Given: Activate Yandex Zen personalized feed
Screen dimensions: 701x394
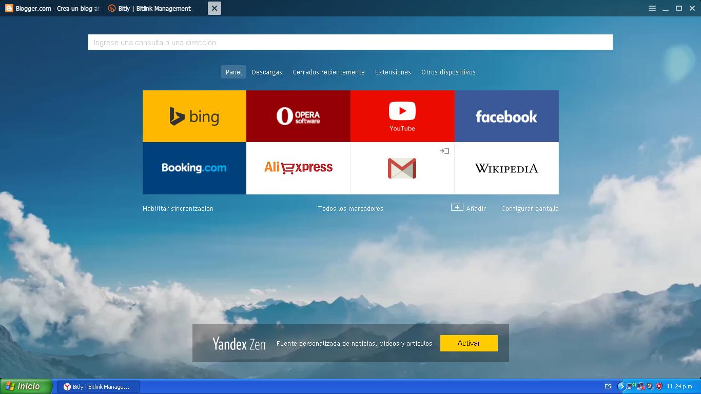Looking at the screenshot, I should (469, 343).
